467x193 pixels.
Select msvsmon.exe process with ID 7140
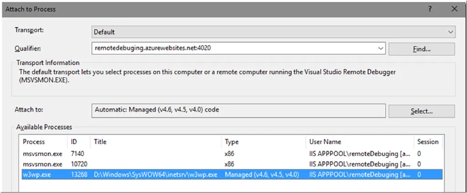pos(42,154)
